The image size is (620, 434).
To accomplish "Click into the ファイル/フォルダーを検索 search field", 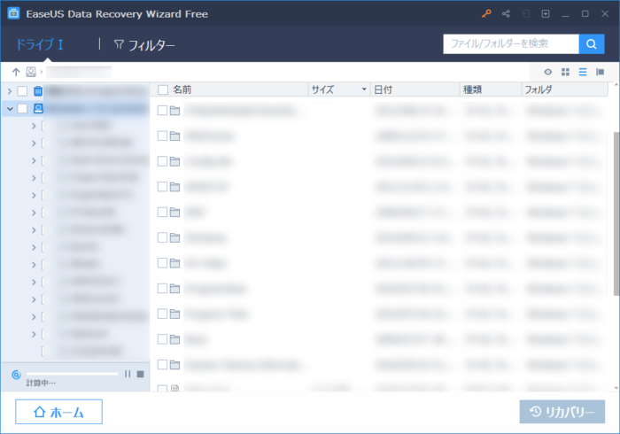I will [x=511, y=44].
